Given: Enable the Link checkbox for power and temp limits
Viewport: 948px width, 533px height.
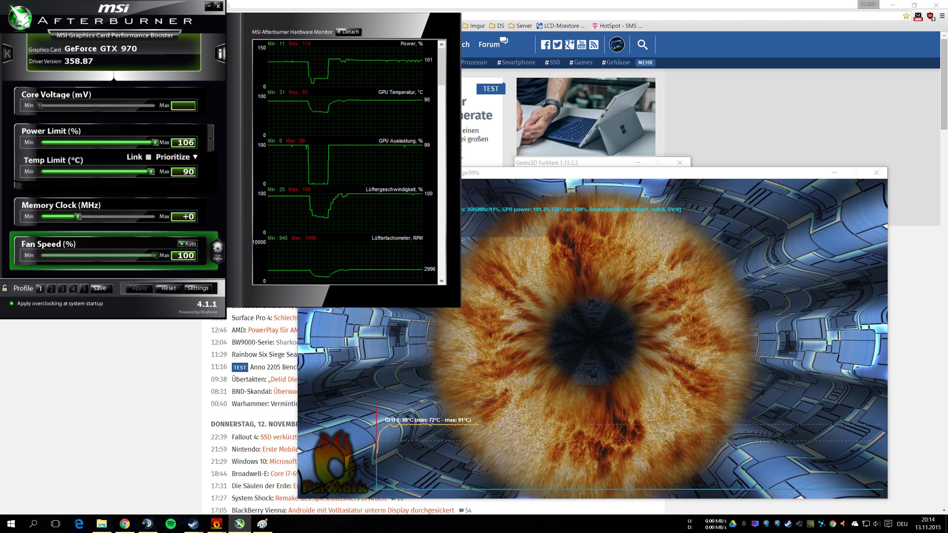Looking at the screenshot, I should pos(149,157).
